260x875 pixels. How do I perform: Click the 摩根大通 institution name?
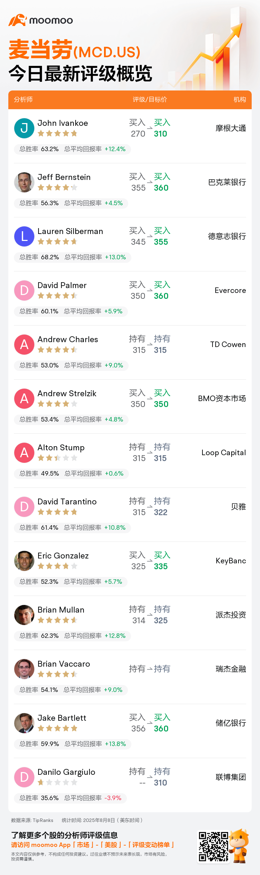coord(231,128)
